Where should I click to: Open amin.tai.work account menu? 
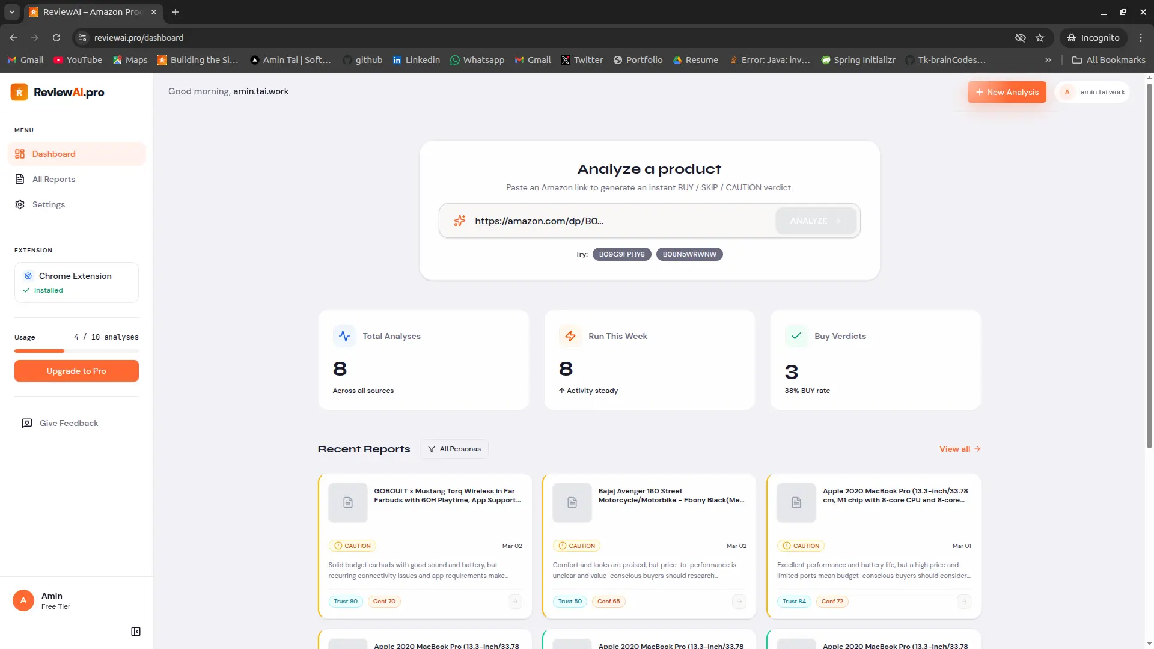[1092, 92]
